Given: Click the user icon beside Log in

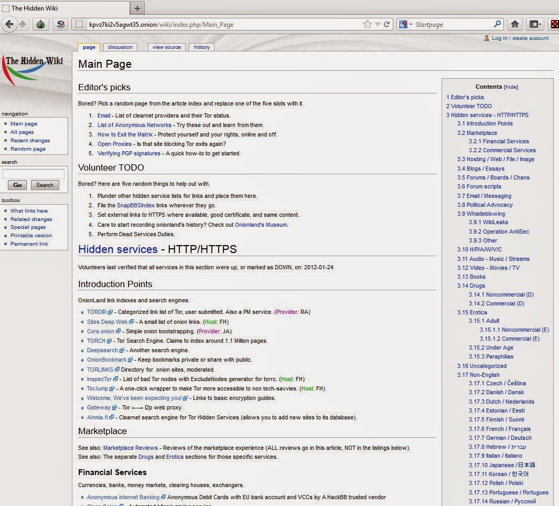Looking at the screenshot, I should [x=487, y=38].
